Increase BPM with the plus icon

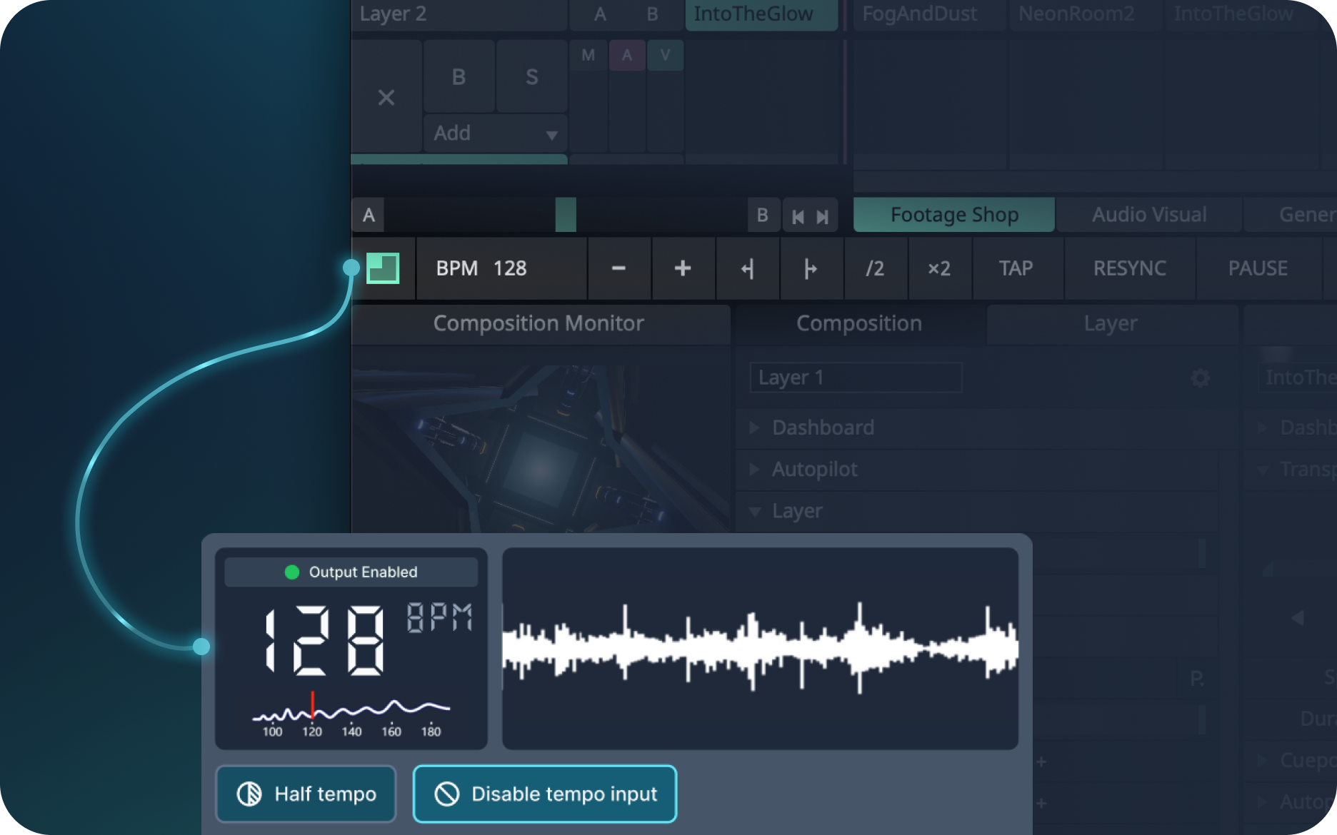point(683,269)
